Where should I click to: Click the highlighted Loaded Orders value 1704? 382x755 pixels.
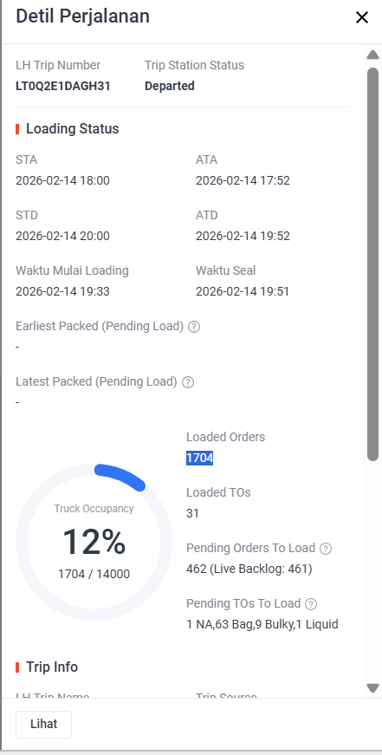pyautogui.click(x=199, y=458)
